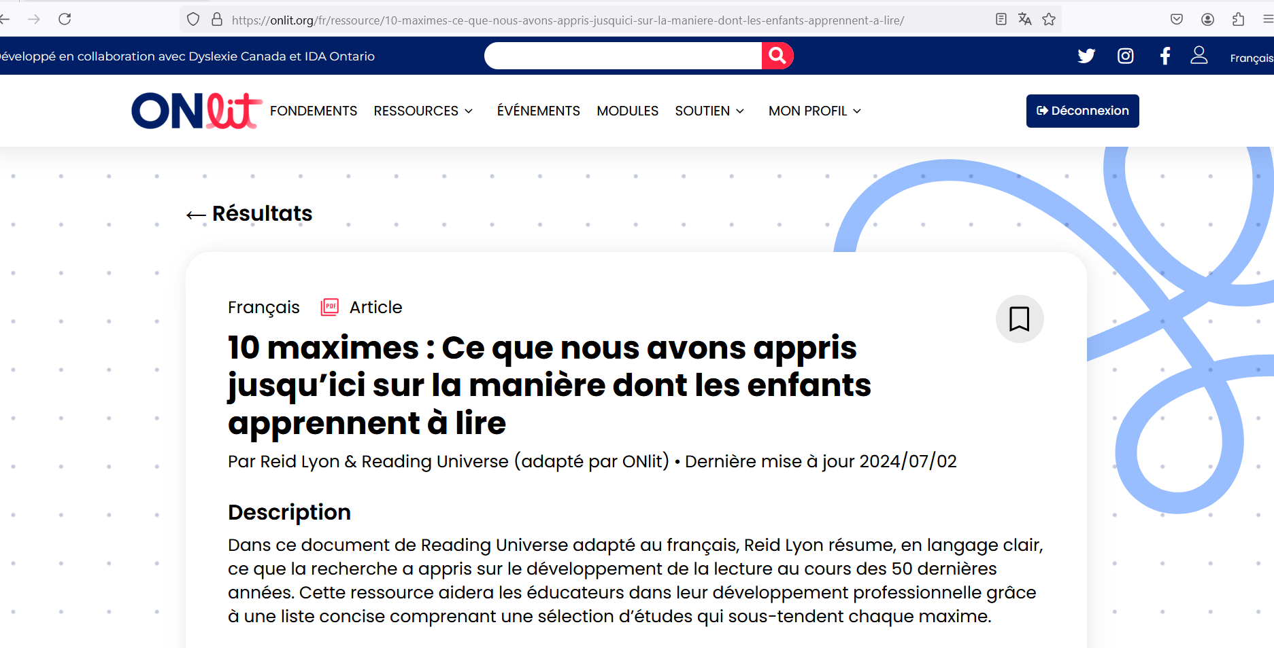
Task: Click the 'Dyslexie Canada et IDA Ontario' banner text
Action: coord(282,56)
